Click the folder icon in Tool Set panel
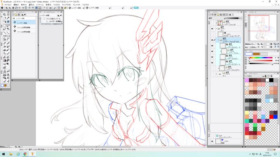Image resolution: width=280 pixels, height=157 pixels. click(16, 15)
